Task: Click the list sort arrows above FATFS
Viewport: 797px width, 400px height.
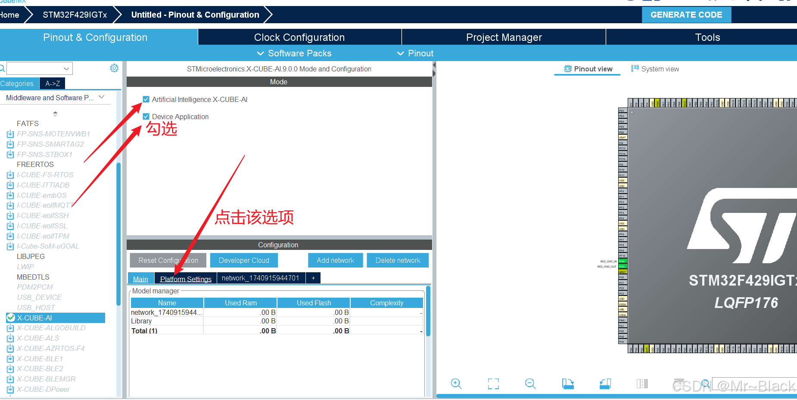Action: click(55, 114)
